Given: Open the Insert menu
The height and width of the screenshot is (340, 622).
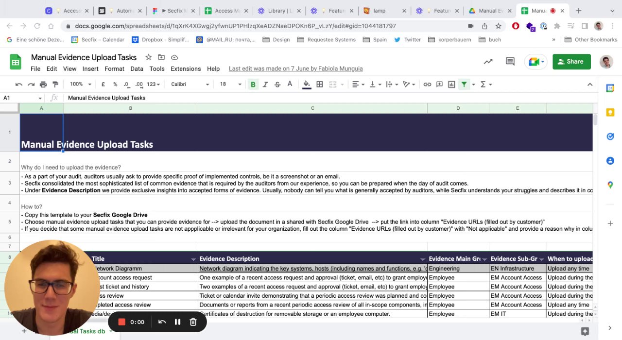Looking at the screenshot, I should (x=90, y=69).
